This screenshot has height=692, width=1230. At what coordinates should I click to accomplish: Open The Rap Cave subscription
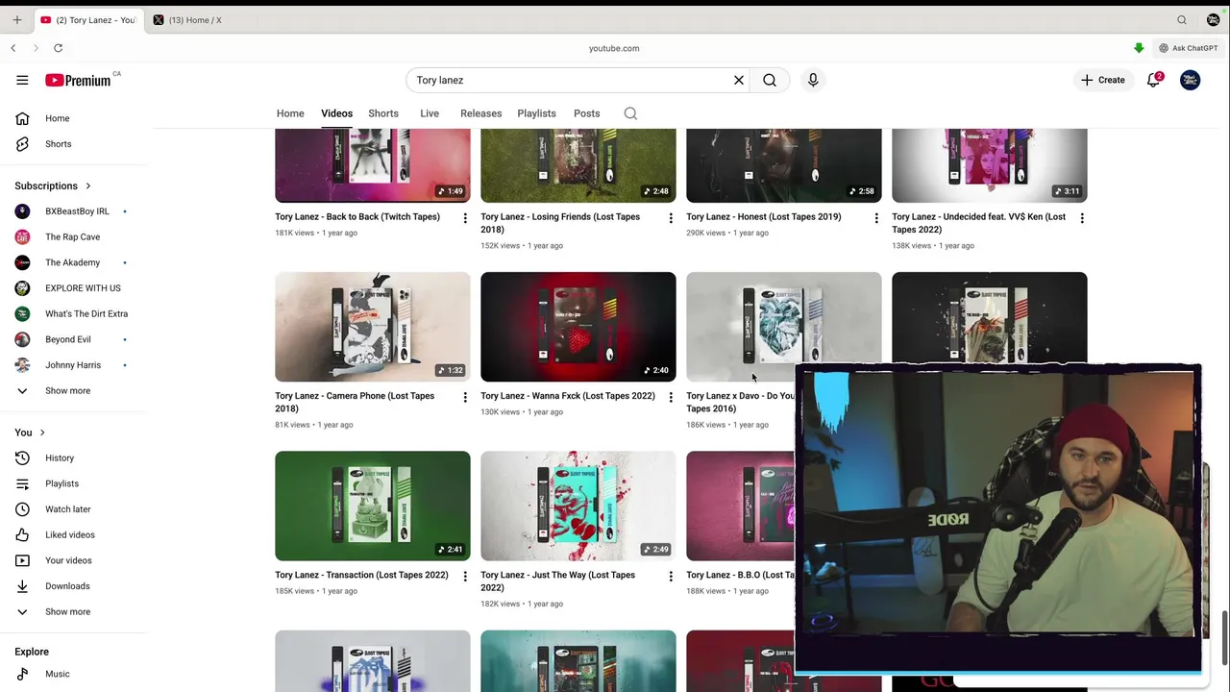coord(73,236)
